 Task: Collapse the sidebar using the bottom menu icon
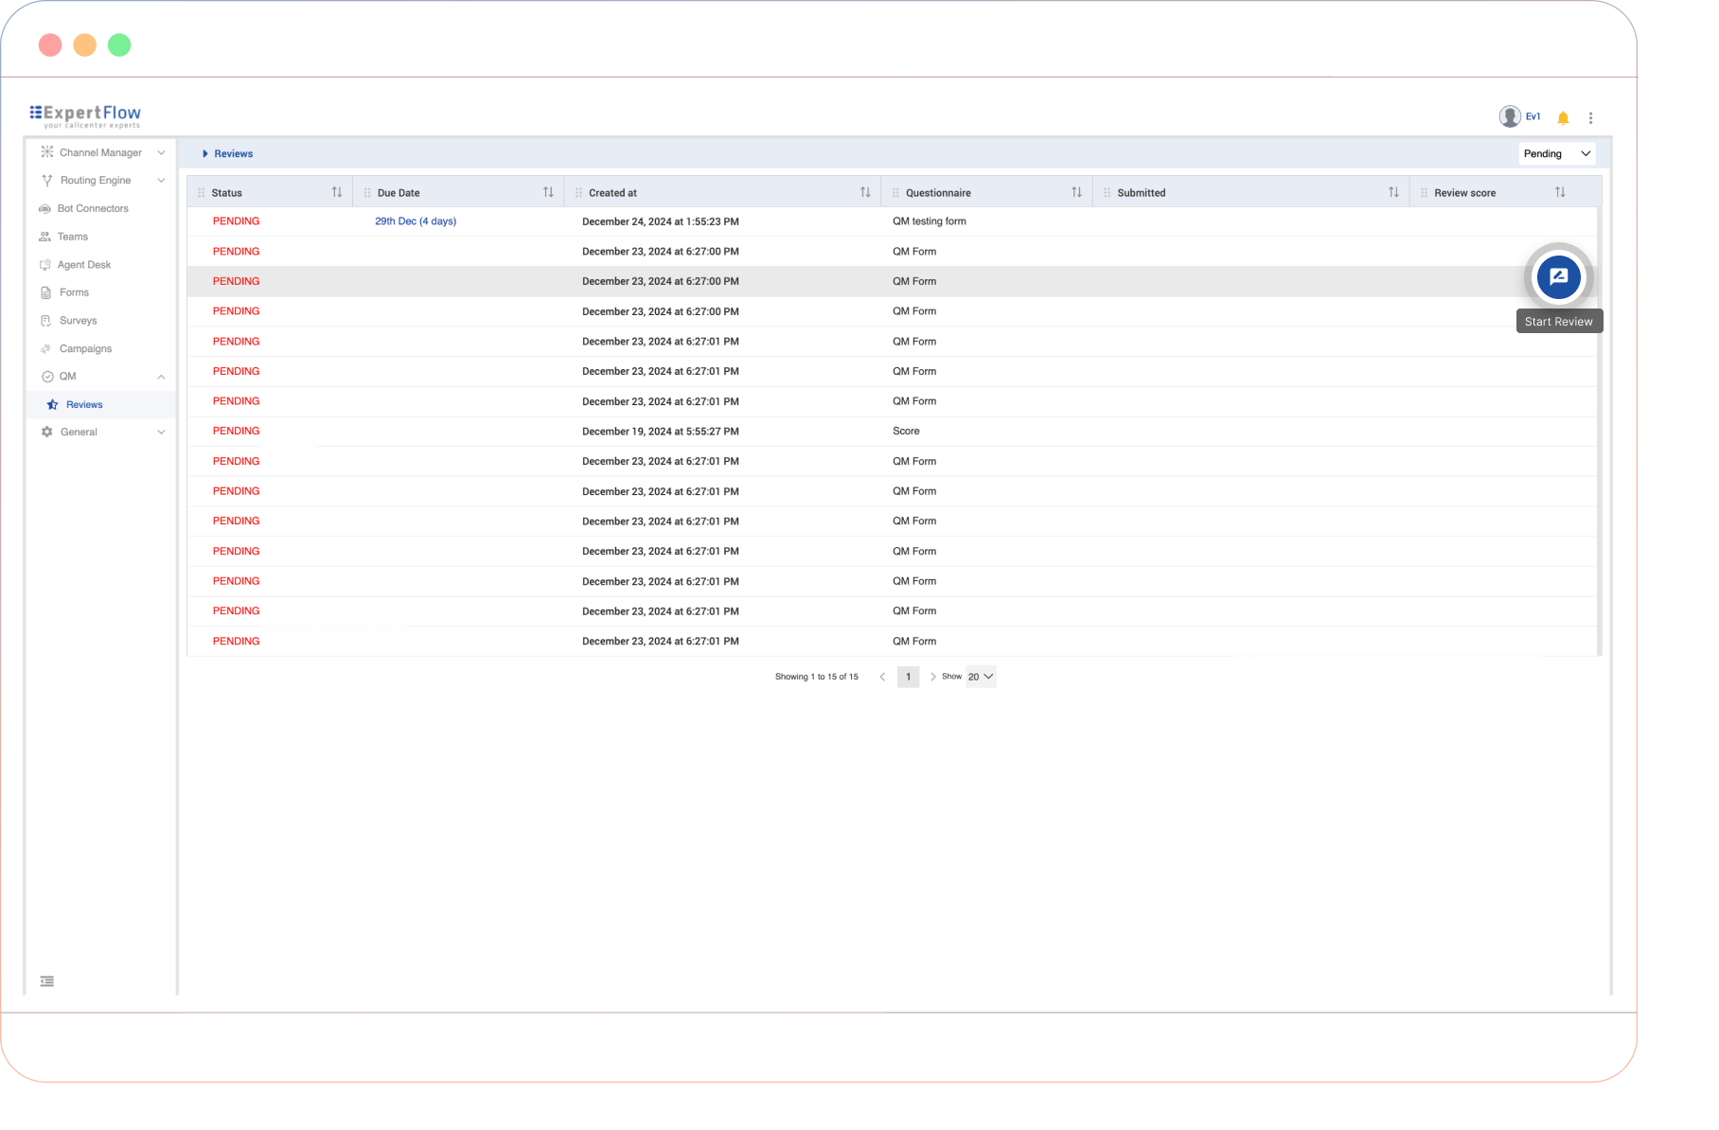coord(47,981)
